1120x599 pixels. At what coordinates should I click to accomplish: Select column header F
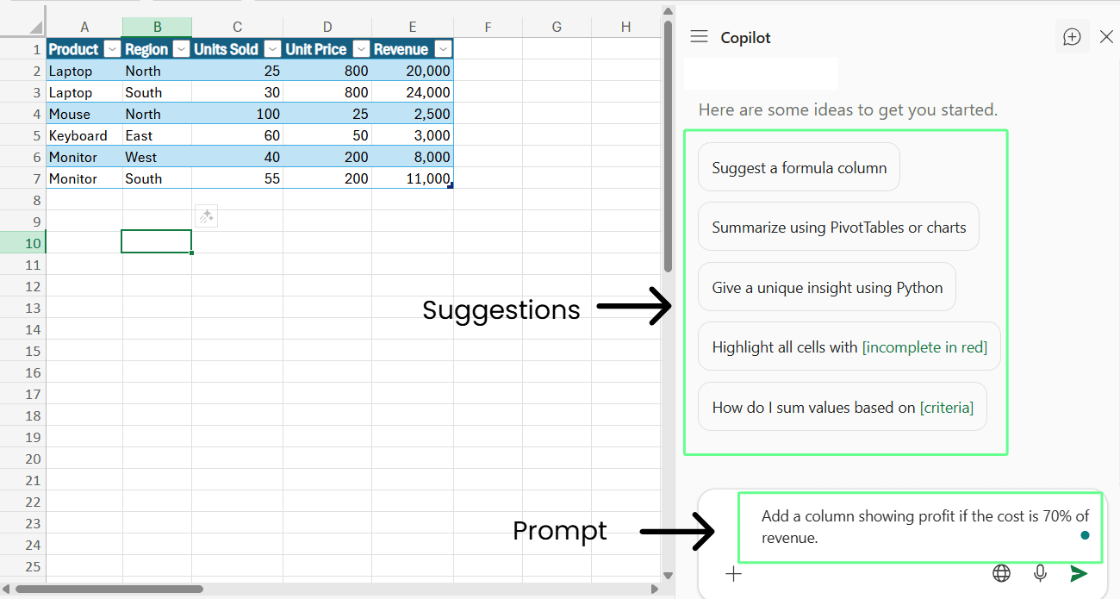click(x=488, y=28)
